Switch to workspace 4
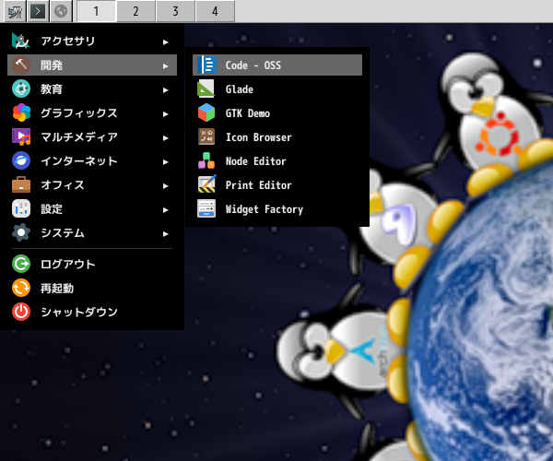553x461 pixels. click(x=215, y=11)
